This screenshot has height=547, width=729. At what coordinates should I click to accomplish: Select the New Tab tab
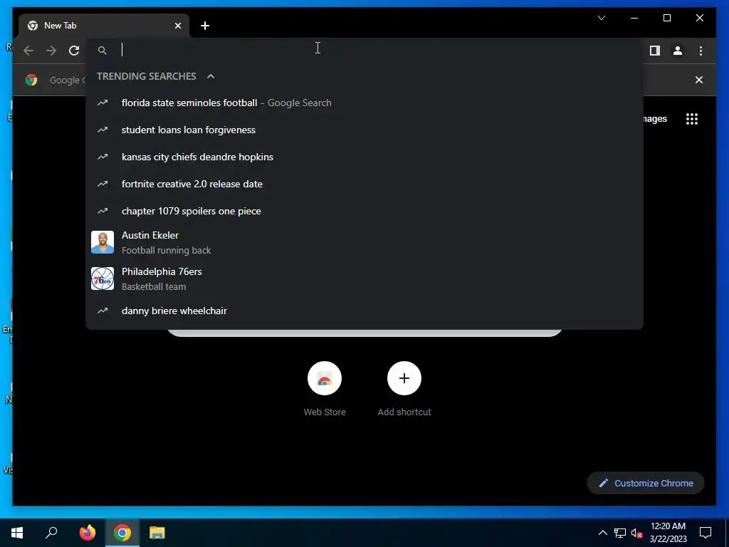pyautogui.click(x=104, y=26)
